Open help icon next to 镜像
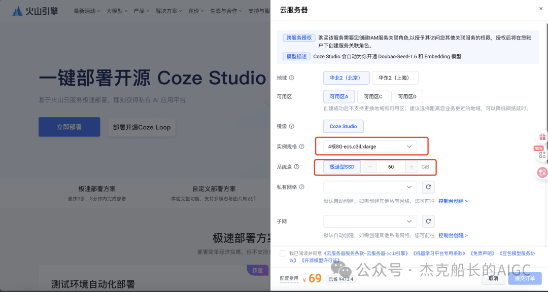The image size is (548, 292). 291,126
